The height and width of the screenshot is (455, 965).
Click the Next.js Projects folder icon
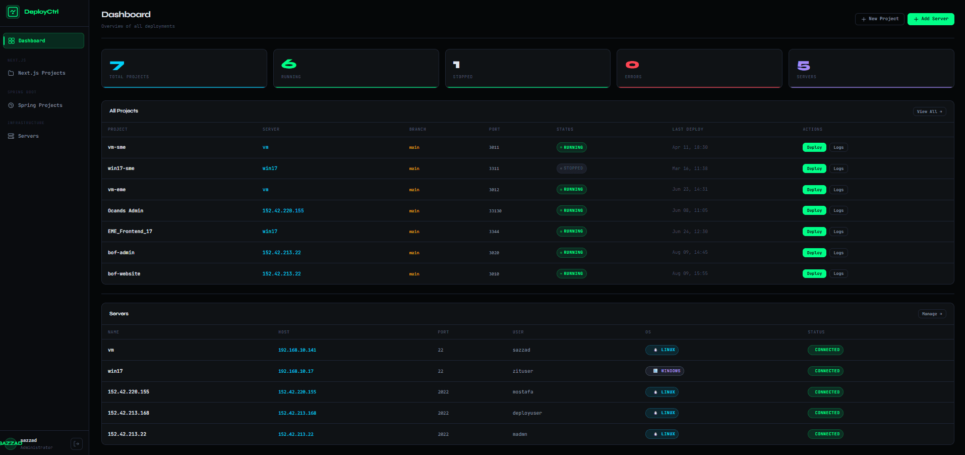(x=11, y=73)
